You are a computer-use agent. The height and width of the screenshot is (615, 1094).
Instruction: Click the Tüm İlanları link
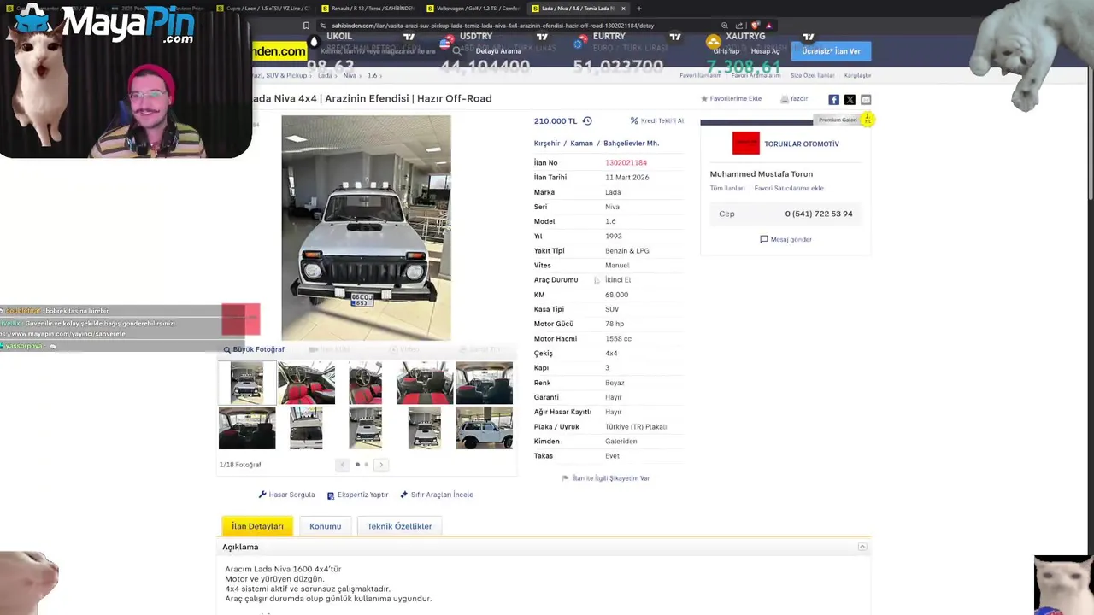click(727, 188)
